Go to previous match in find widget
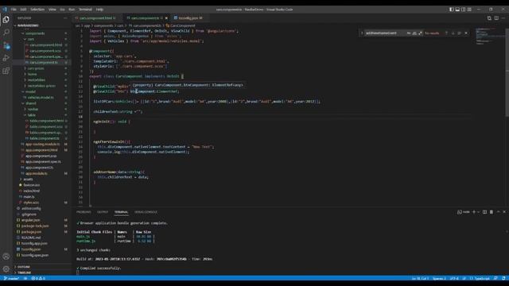Image resolution: width=509 pixels, height=286 pixels. click(447, 33)
